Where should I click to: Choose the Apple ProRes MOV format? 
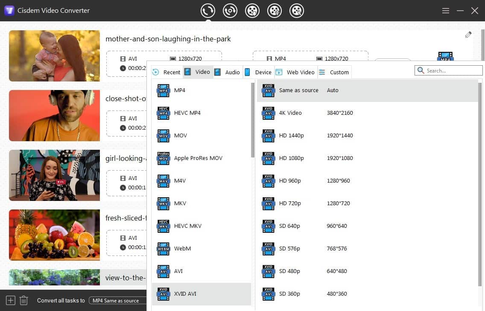[x=198, y=158]
